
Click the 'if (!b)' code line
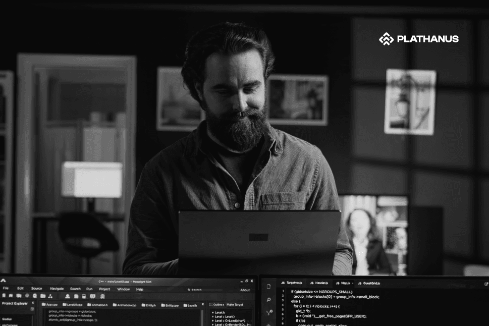pyautogui.click(x=301, y=320)
